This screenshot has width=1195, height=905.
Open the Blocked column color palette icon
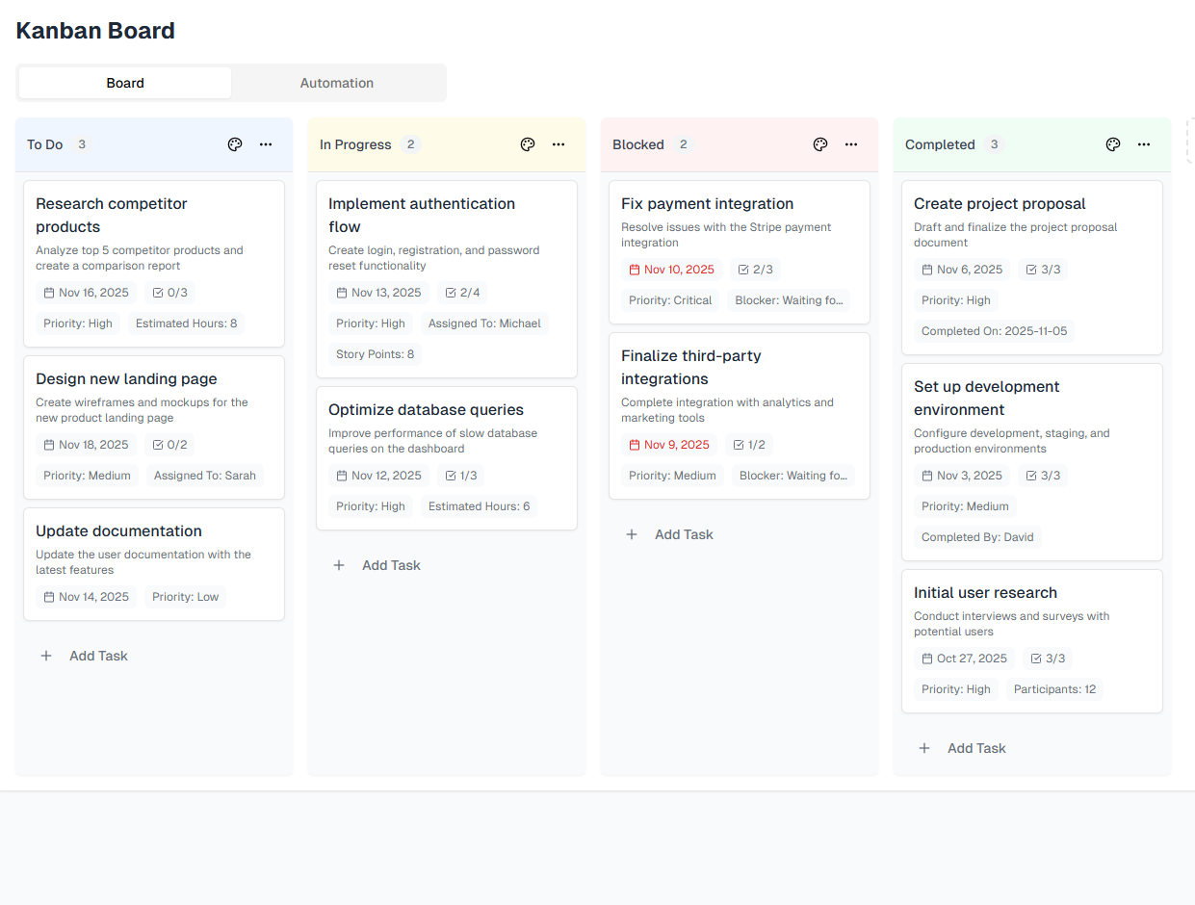(819, 143)
